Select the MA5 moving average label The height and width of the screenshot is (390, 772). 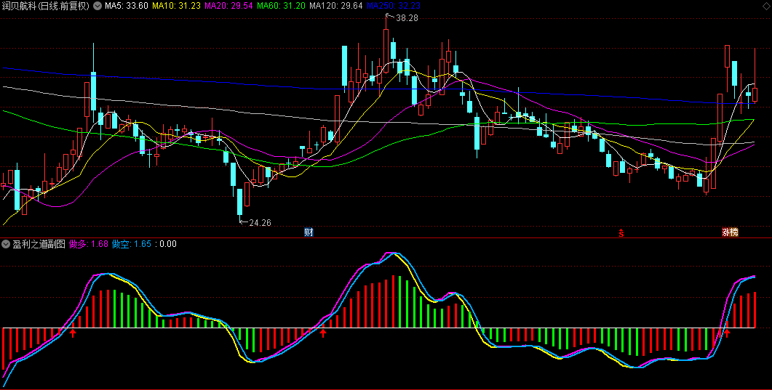[127, 6]
